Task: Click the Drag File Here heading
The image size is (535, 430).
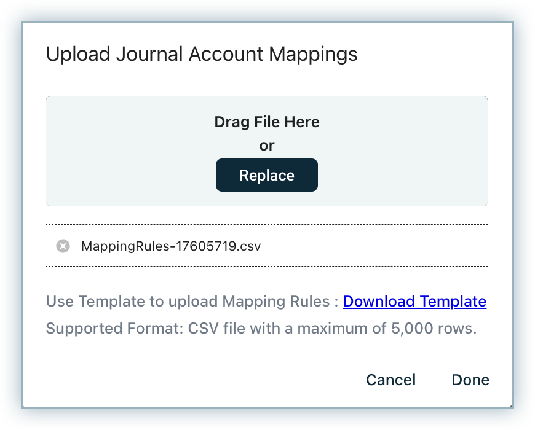Action: coord(267,122)
